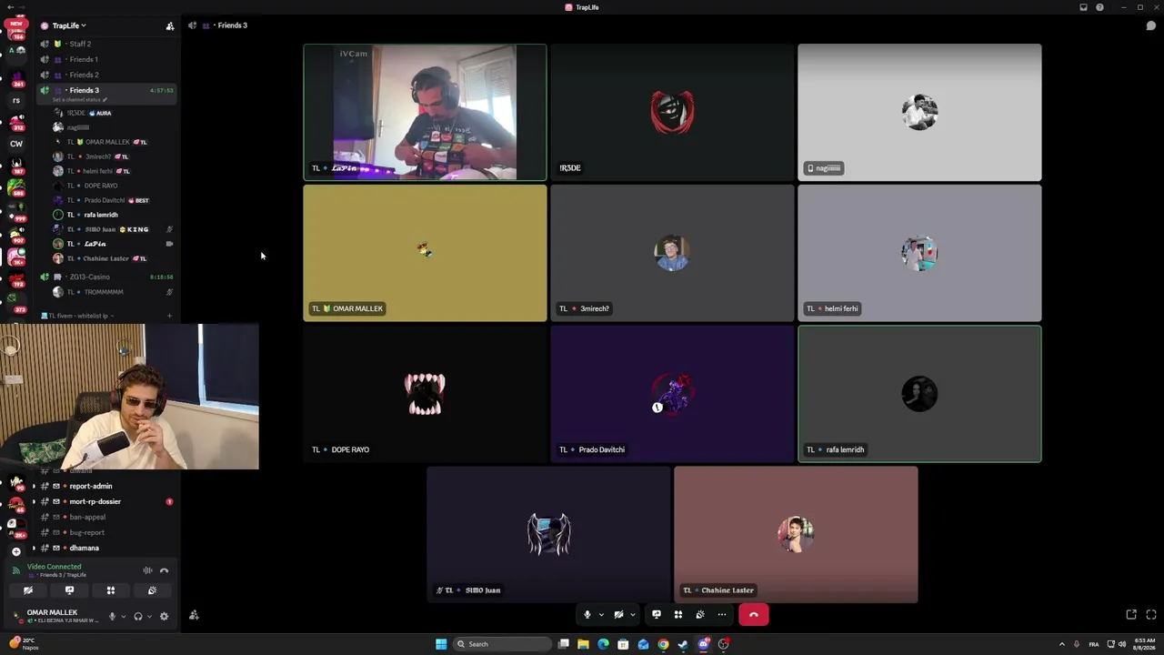The width and height of the screenshot is (1164, 655).
Task: Open ZG13-Casino voice channel
Action: click(x=105, y=277)
